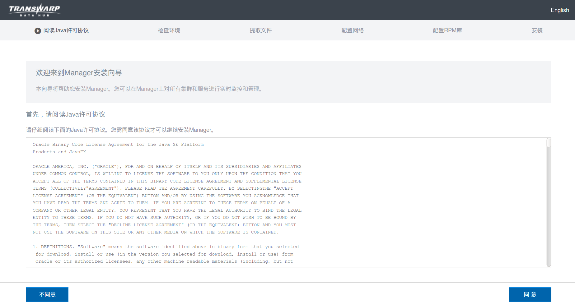The height and width of the screenshot is (305, 575).
Task: Select the 配置网络 step
Action: tap(353, 30)
